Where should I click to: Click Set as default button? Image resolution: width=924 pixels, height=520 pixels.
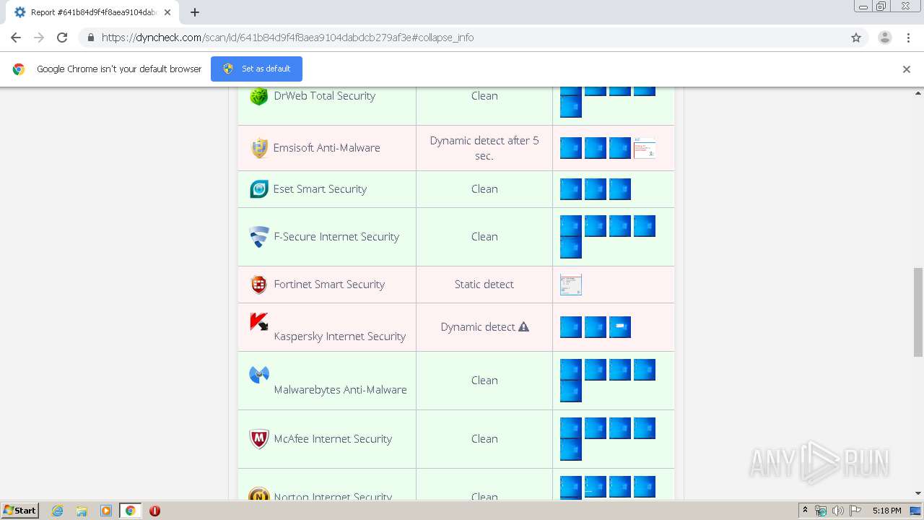pyautogui.click(x=256, y=69)
